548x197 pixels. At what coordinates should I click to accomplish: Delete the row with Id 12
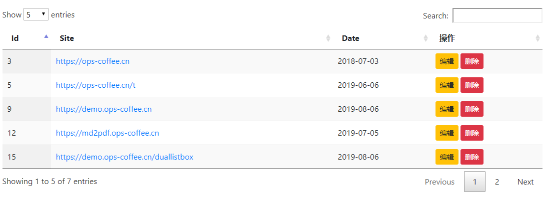pyautogui.click(x=472, y=133)
